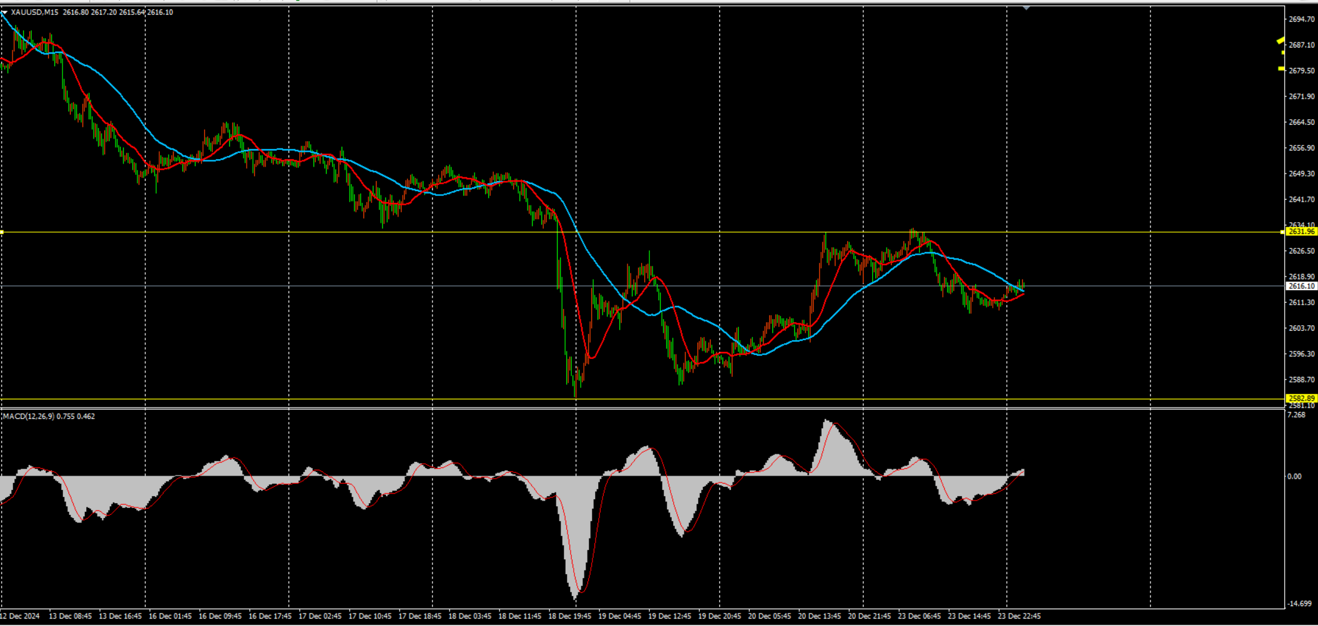1318x626 pixels.
Task: Click the 23 Dec 22:45 time label
Action: coord(1019,616)
